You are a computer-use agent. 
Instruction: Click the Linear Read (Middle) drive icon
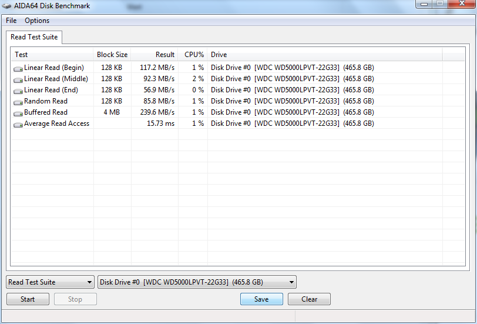(18, 80)
